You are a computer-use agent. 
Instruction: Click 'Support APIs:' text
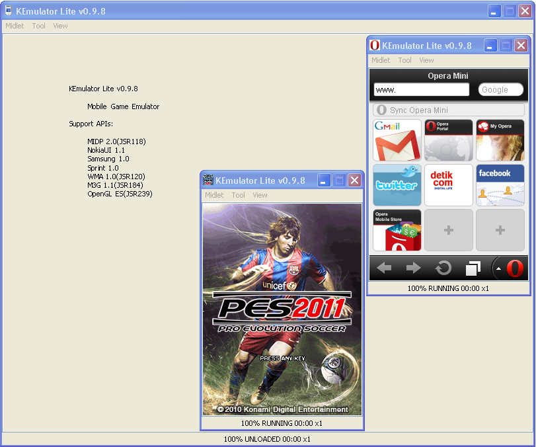point(91,124)
